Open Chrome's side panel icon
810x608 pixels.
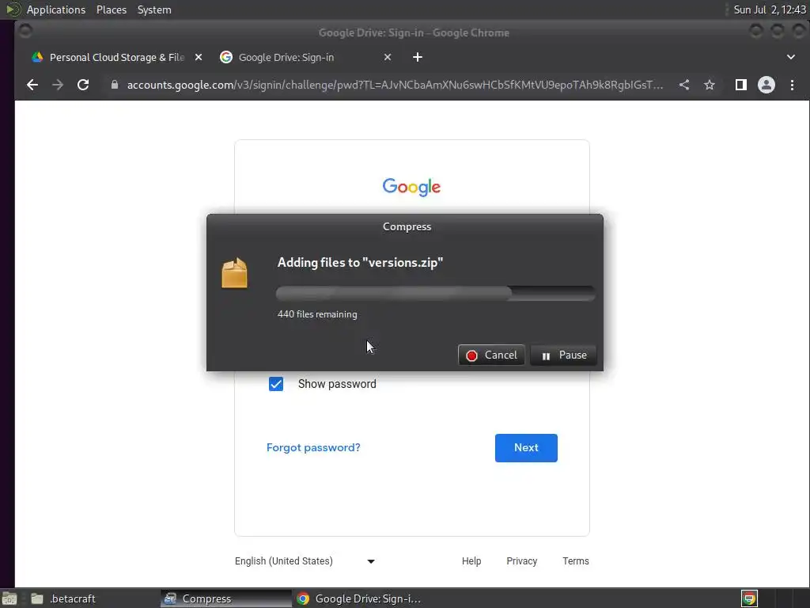740,85
